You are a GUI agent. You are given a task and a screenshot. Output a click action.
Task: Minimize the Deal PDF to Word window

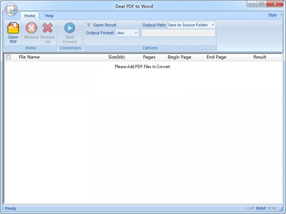point(252,4)
